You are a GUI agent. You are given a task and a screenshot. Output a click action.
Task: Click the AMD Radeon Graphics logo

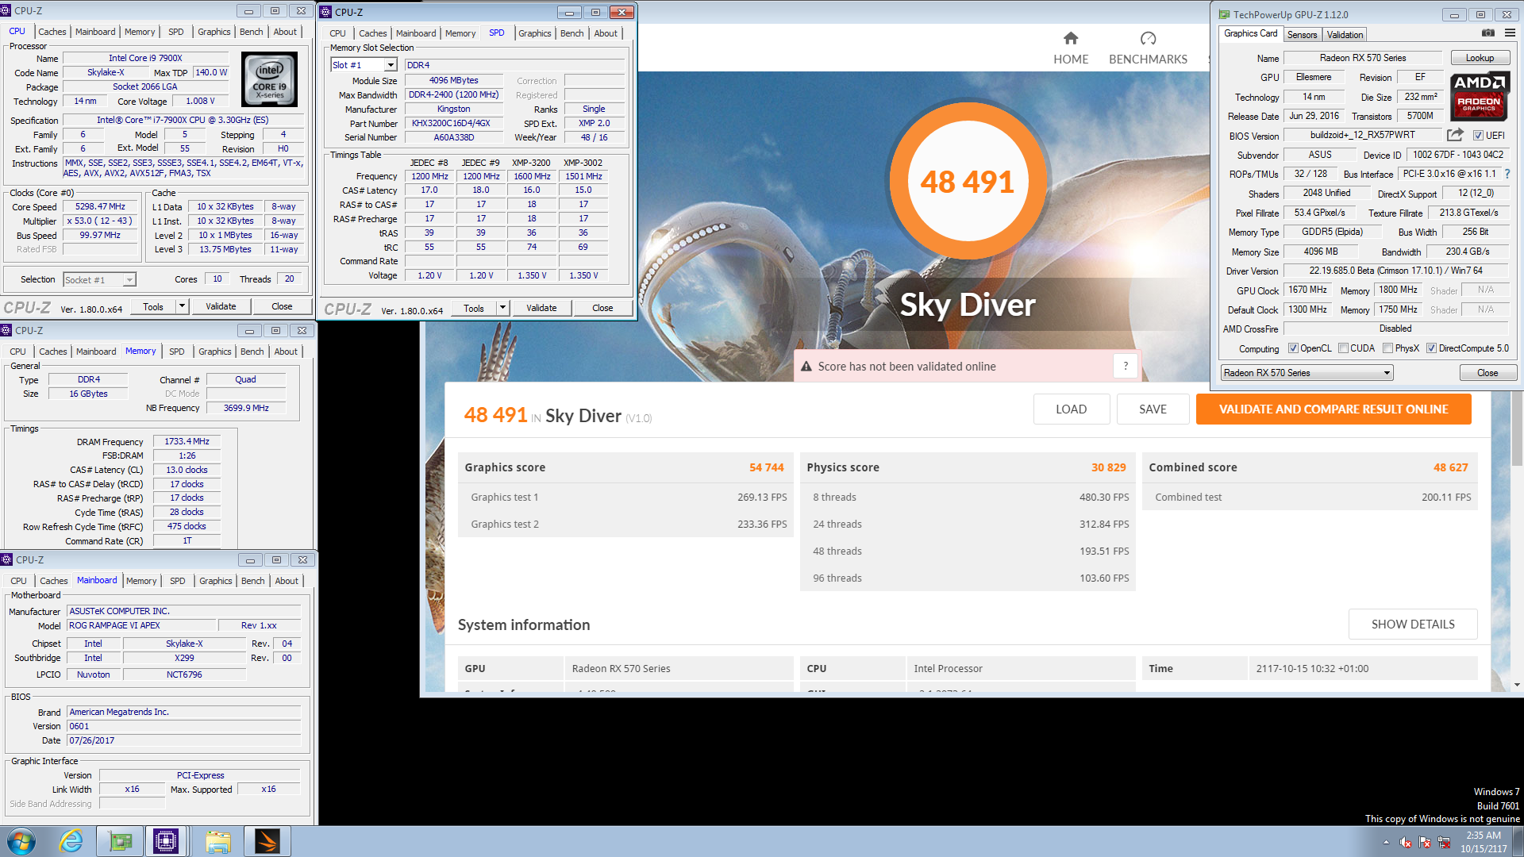1479,95
